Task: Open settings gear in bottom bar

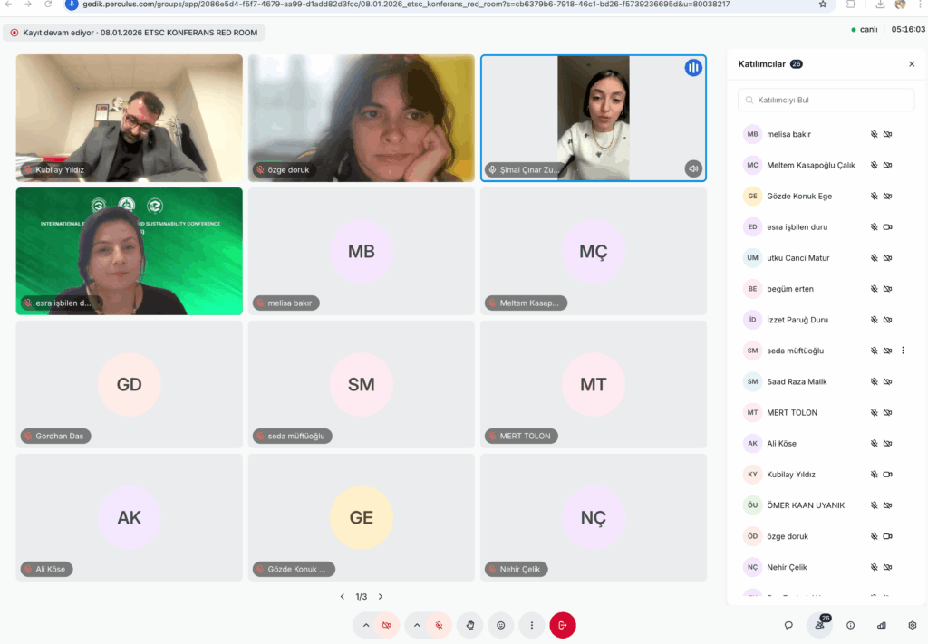Action: pos(912,625)
